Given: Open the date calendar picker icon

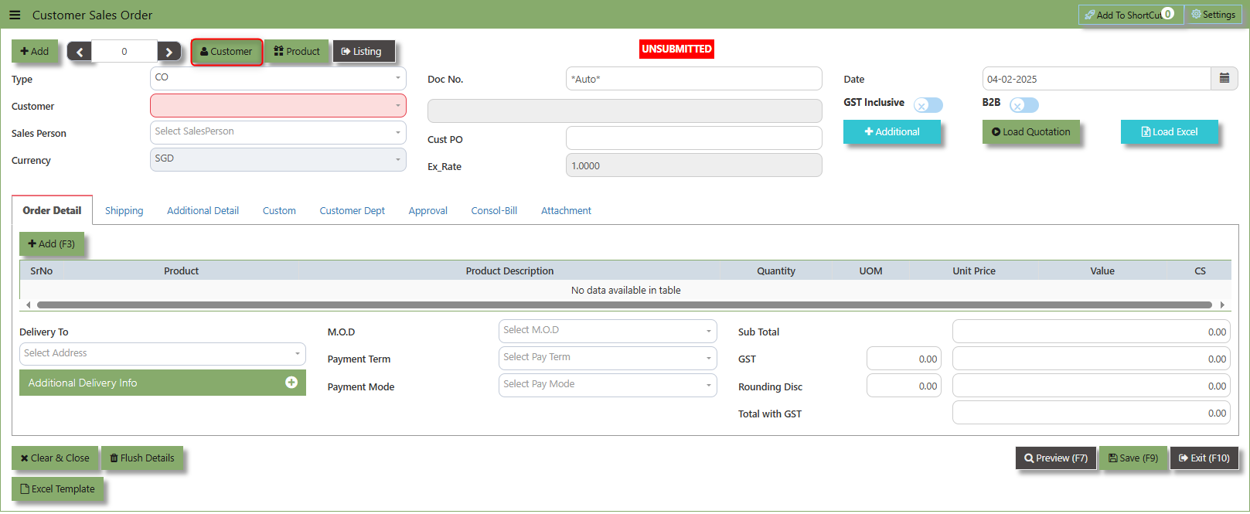Looking at the screenshot, I should pos(1224,79).
